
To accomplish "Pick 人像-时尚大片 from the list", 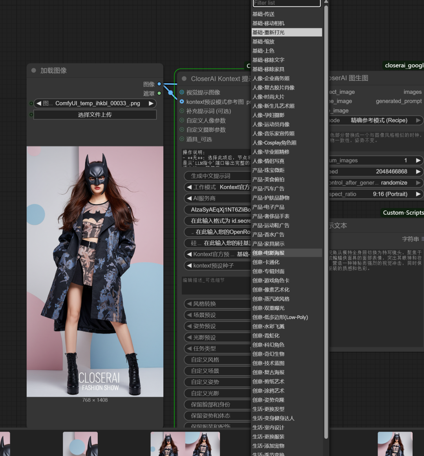I will click(287, 97).
